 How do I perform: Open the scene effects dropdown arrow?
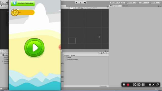(x=84, y=8)
